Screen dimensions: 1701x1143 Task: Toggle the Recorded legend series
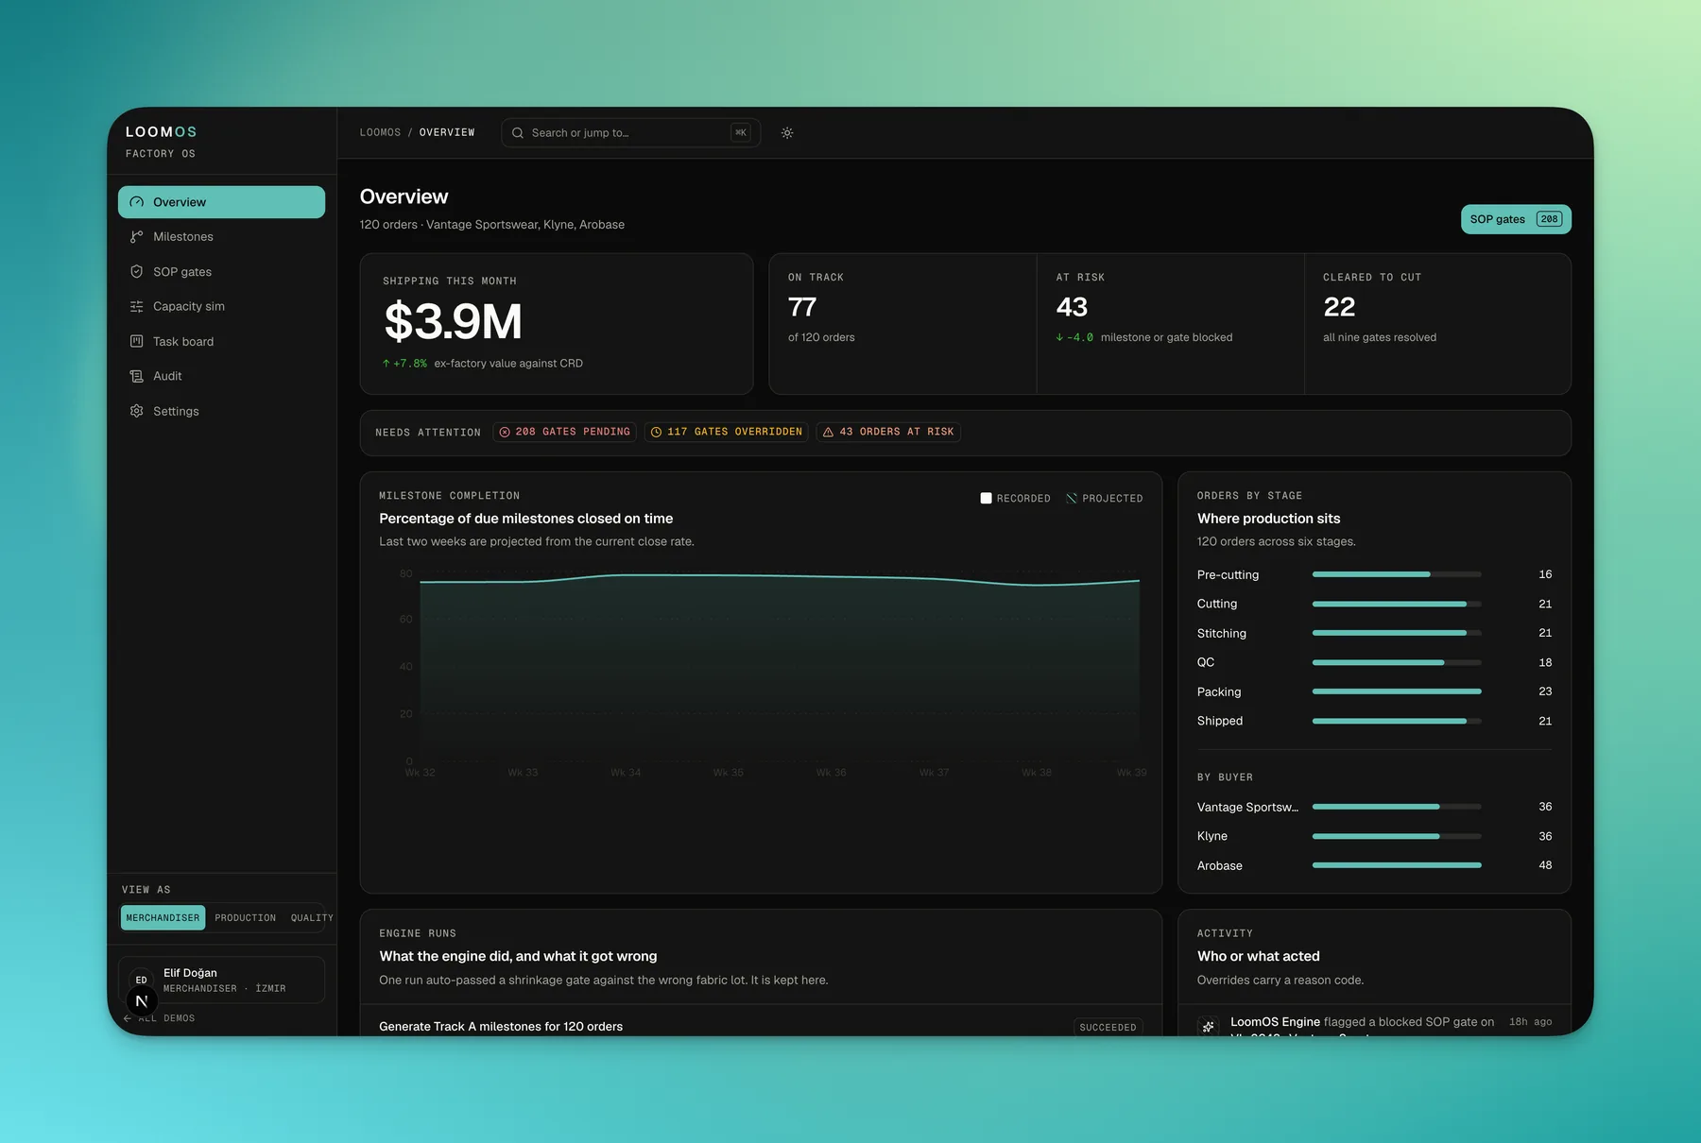point(1015,499)
